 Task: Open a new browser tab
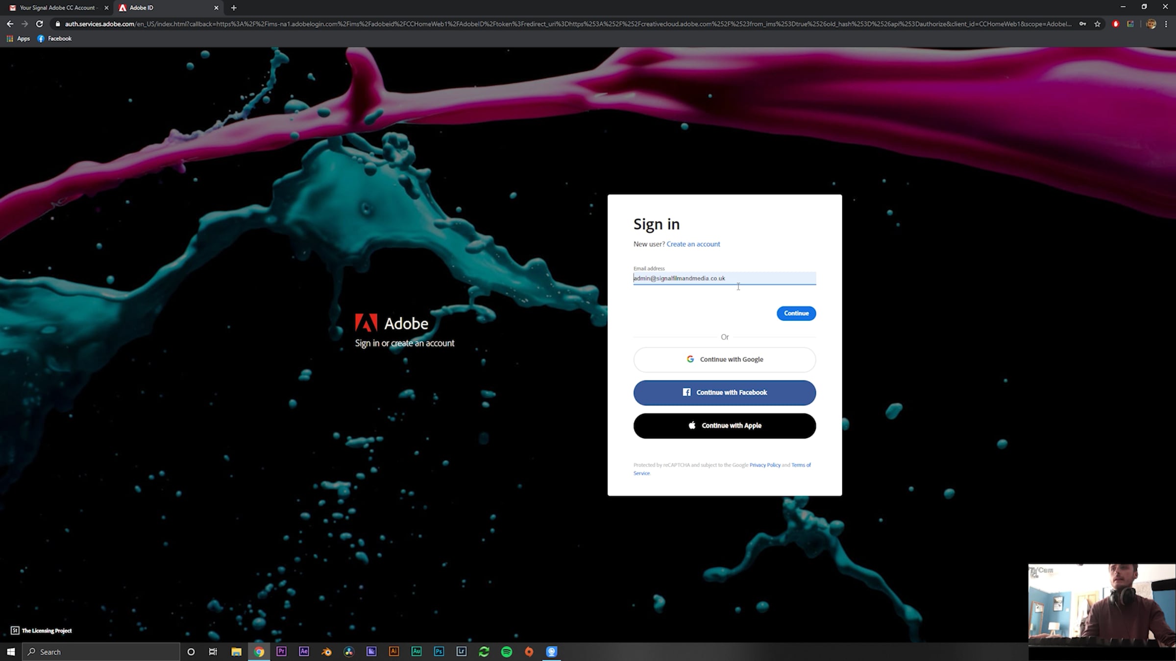coord(234,8)
